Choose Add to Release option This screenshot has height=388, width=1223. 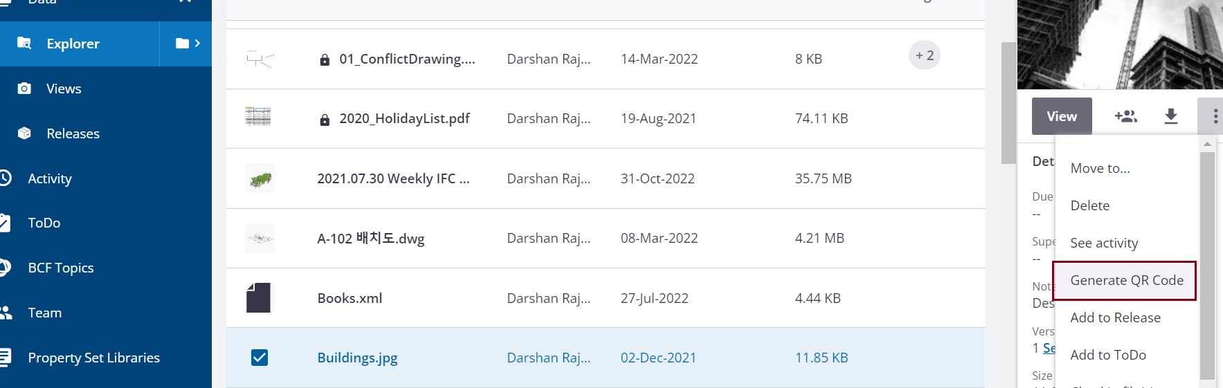pos(1115,317)
